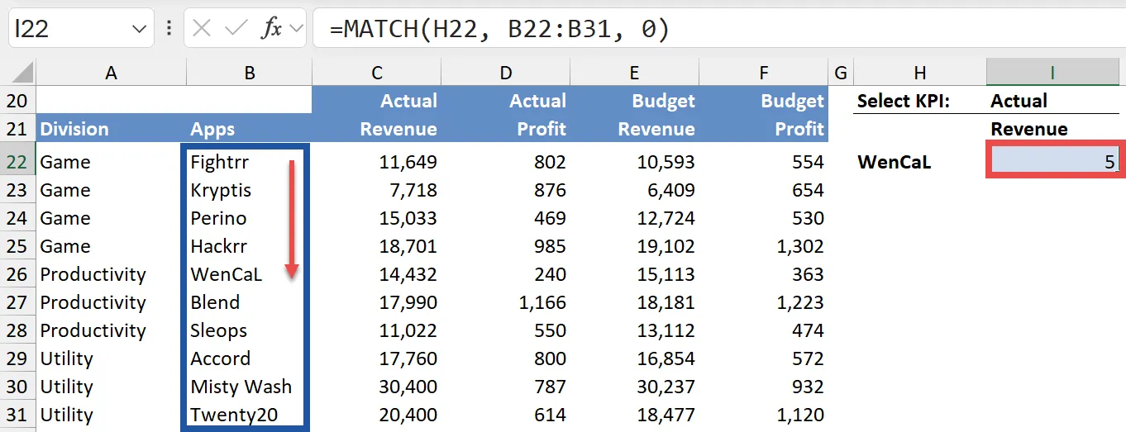Viewport: 1126px width, 432px height.
Task: Select column C header
Action: (376, 73)
